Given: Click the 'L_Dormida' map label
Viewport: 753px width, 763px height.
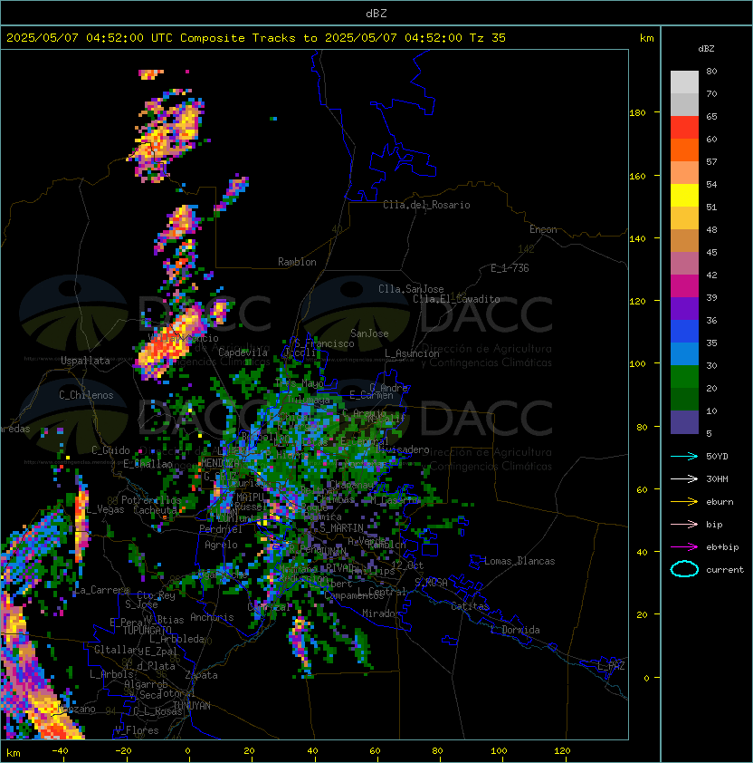Looking at the screenshot, I should (515, 630).
